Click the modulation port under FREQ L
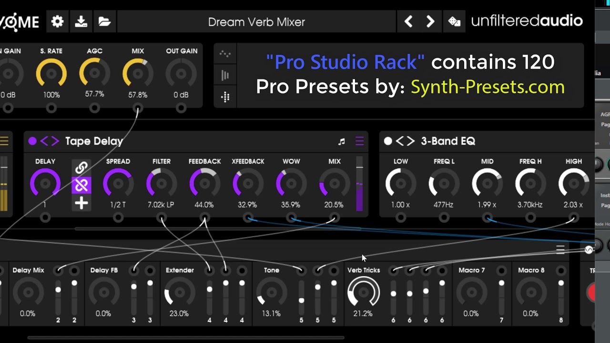The width and height of the screenshot is (610, 343). click(444, 218)
